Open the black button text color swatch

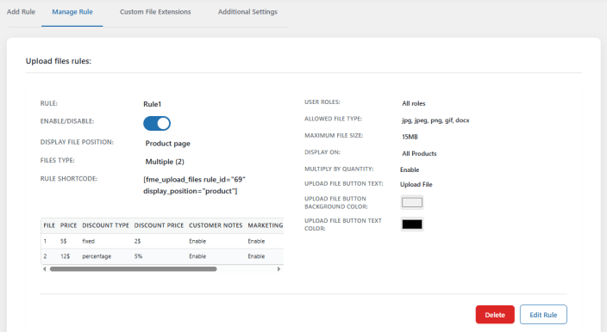point(412,224)
